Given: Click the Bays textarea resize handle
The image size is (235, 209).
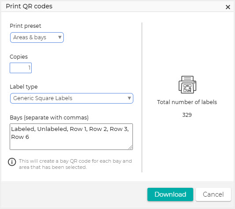Looking at the screenshot, I should [x=130, y=147].
